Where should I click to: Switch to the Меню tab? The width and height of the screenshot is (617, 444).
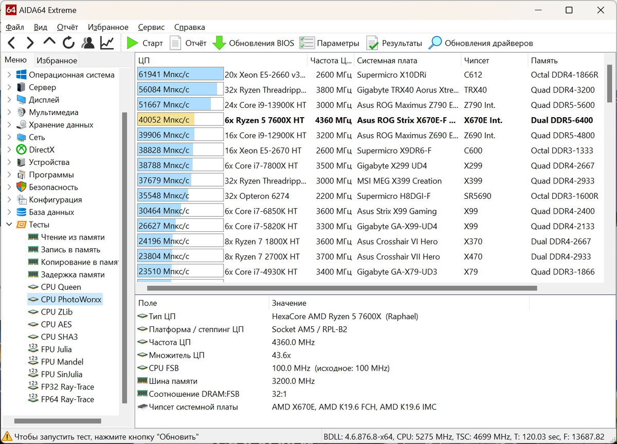point(16,60)
